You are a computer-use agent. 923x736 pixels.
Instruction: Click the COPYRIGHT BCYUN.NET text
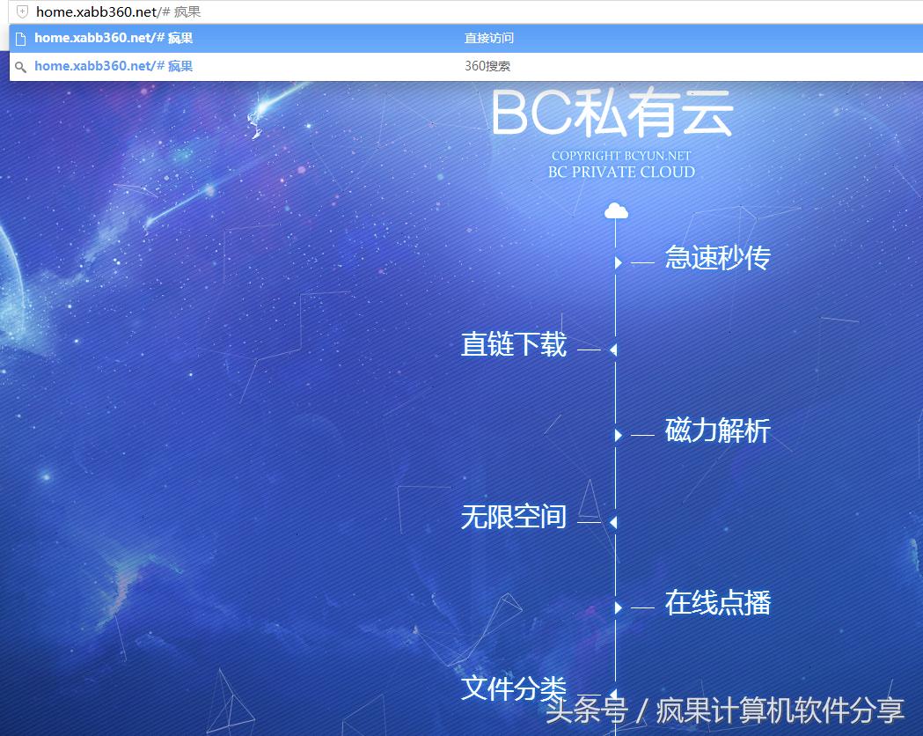click(621, 155)
